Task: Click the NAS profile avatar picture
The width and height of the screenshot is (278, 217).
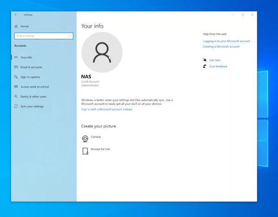Action: click(101, 53)
